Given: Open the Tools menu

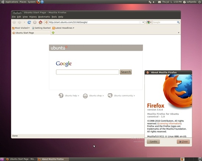Looking at the screenshot, I should 54,17.
